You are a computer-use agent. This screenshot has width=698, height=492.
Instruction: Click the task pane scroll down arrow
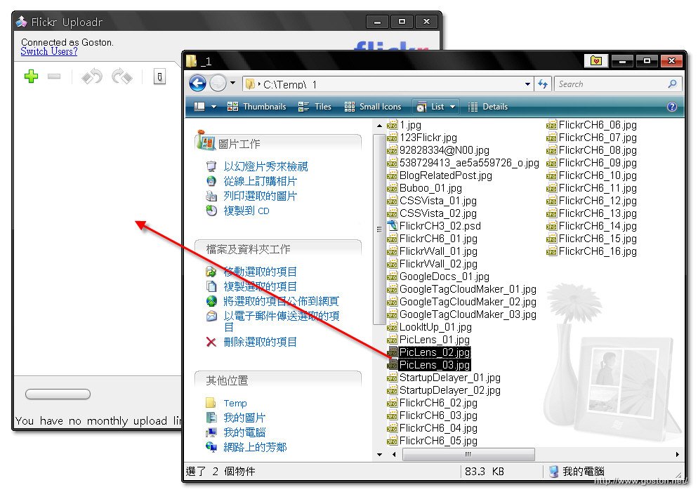[379, 454]
